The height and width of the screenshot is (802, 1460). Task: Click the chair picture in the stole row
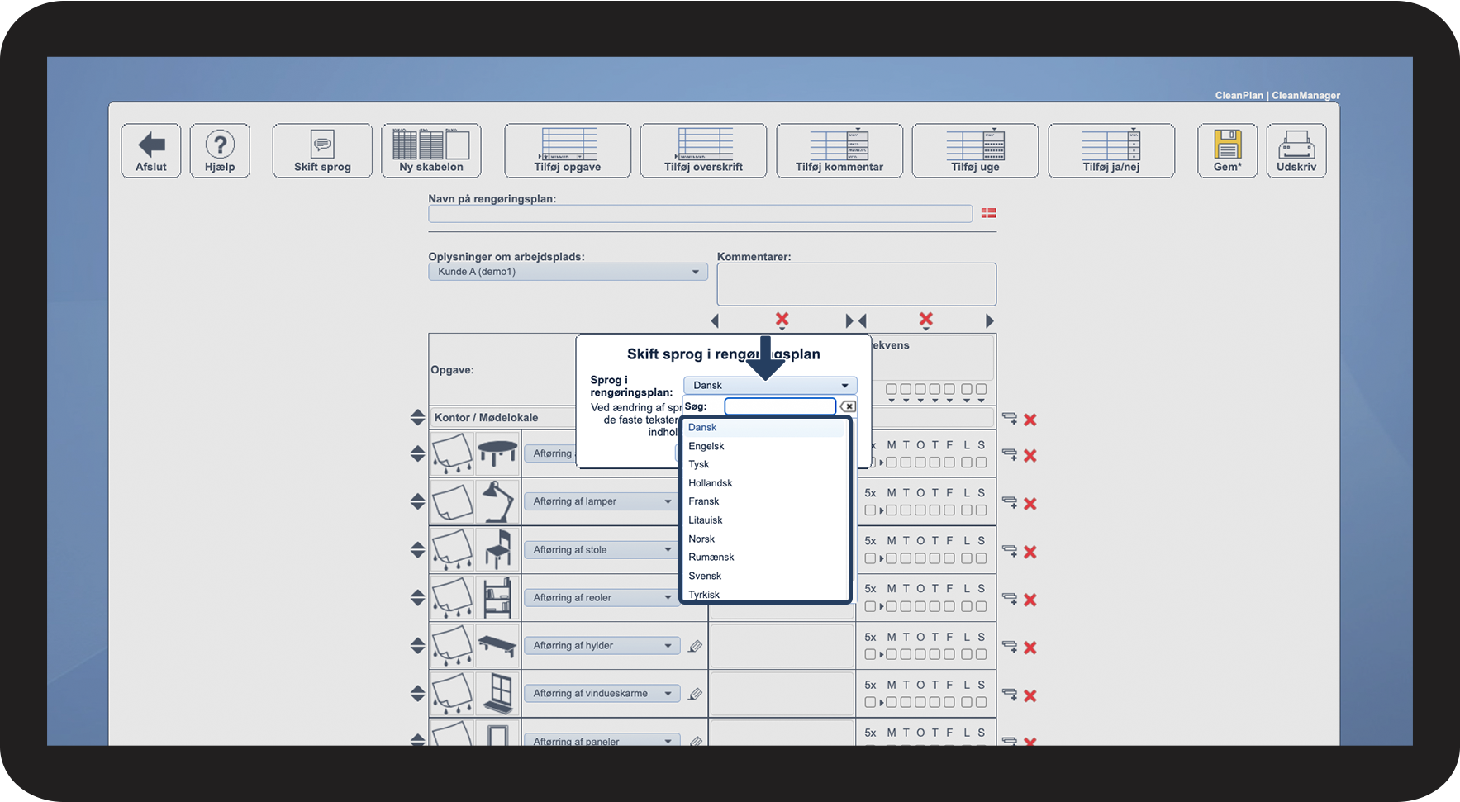click(497, 550)
